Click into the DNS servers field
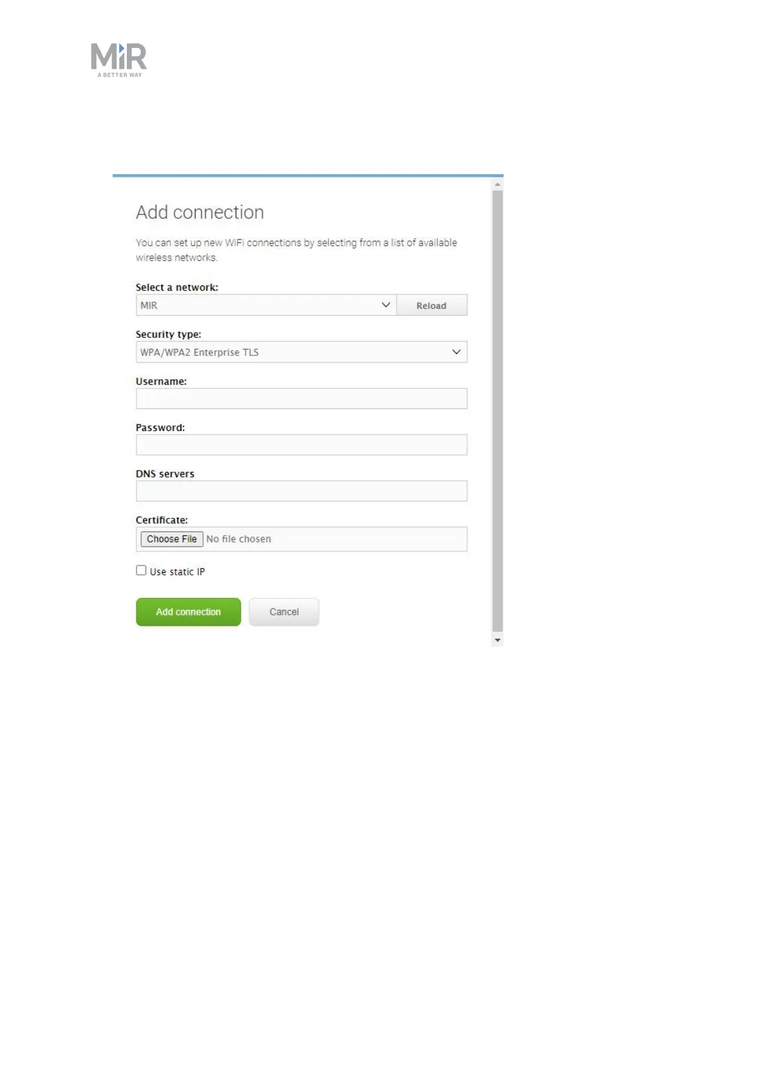This screenshot has width=771, height=1090. tap(302, 491)
